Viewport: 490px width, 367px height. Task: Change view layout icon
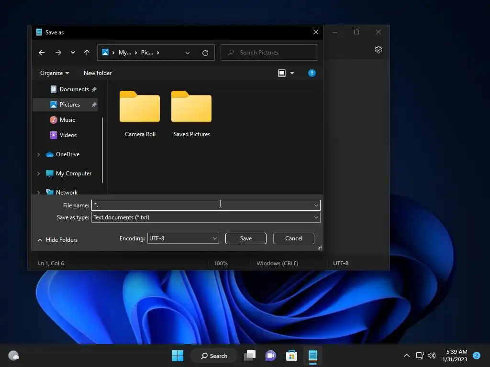(281, 73)
